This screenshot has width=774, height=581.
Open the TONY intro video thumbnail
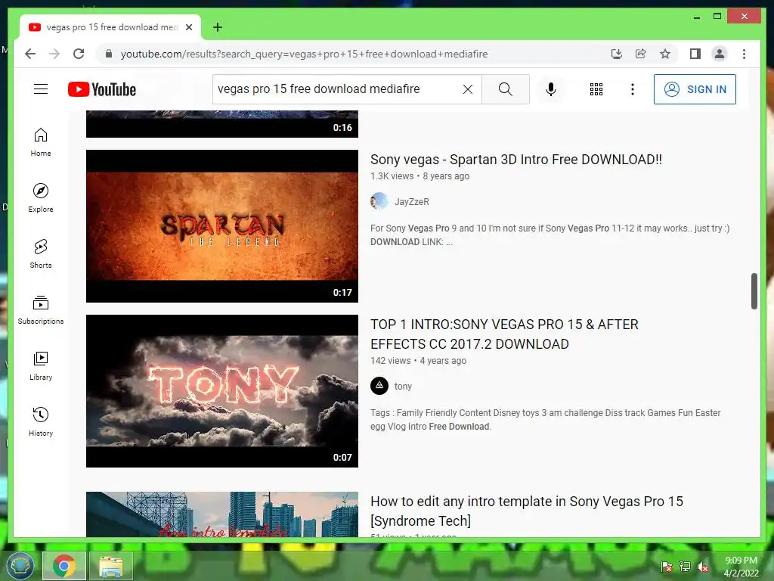[x=222, y=391]
